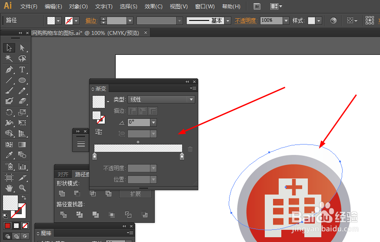Open brush definition 基本 dropdown
Image resolution: width=380 pixels, height=242 pixels.
coord(228,21)
